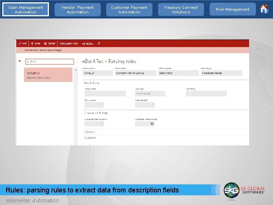The width and height of the screenshot is (273, 205).
Task: Expand the Options section
Action: tap(89, 132)
